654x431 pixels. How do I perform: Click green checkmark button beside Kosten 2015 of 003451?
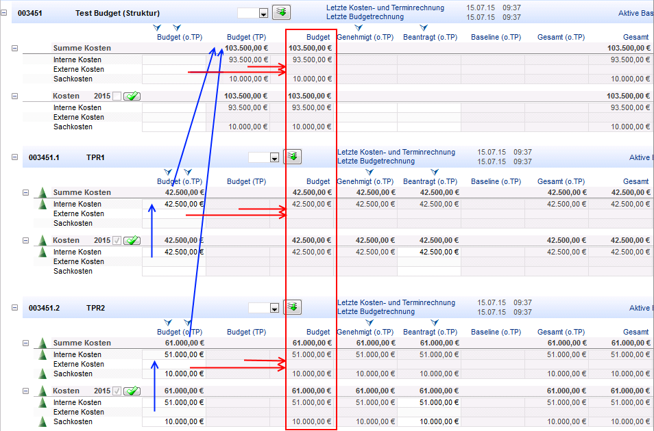click(132, 96)
